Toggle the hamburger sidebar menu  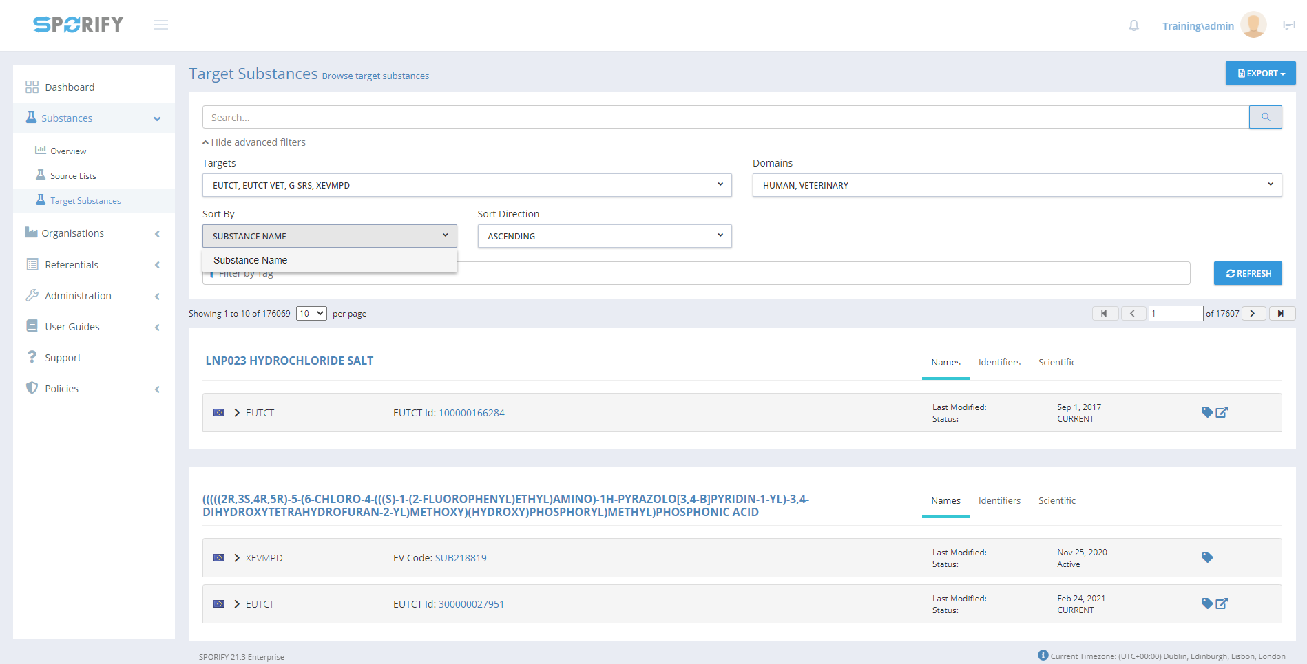pos(161,25)
